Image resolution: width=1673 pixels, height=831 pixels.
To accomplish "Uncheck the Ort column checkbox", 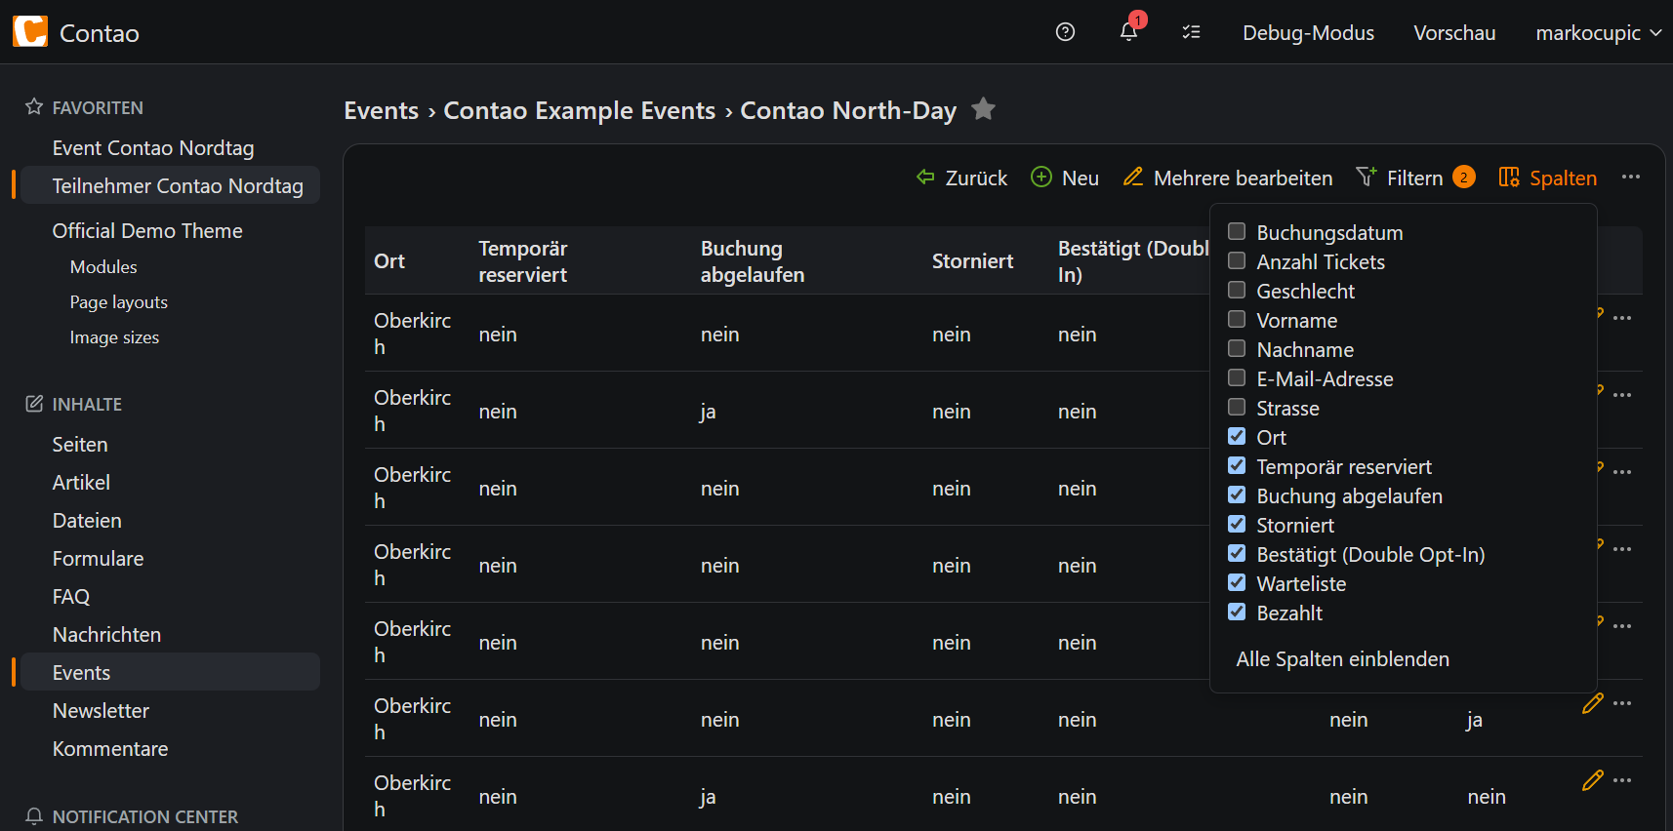I will 1237,436.
